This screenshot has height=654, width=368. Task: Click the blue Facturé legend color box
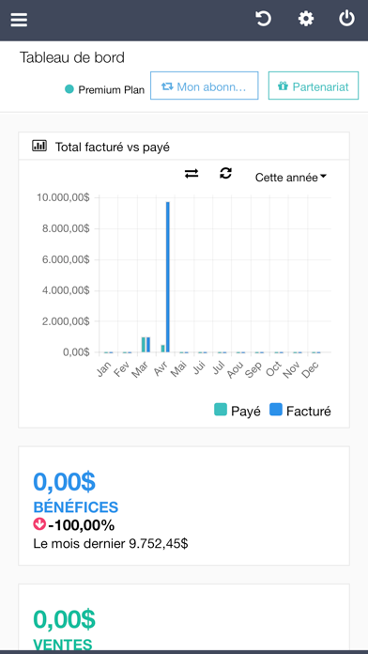[276, 410]
